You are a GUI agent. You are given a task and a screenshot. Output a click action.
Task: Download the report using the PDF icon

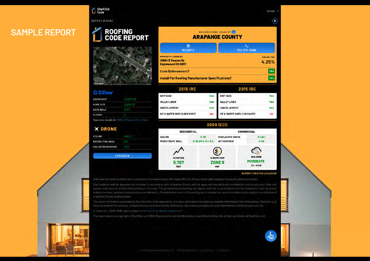click(x=271, y=236)
